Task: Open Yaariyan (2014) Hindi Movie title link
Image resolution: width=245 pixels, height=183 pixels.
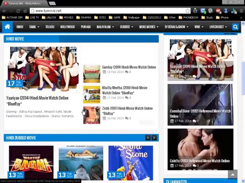Action: [x=37, y=101]
